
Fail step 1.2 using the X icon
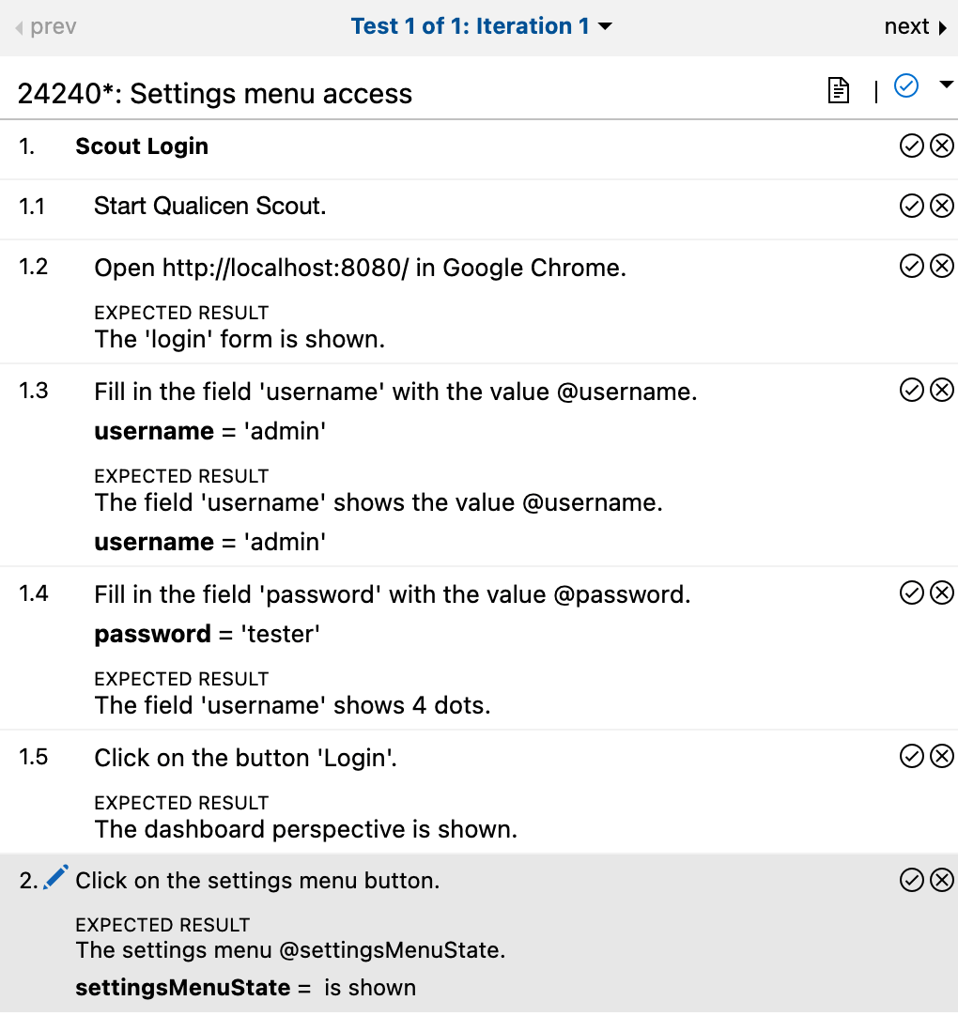942,266
